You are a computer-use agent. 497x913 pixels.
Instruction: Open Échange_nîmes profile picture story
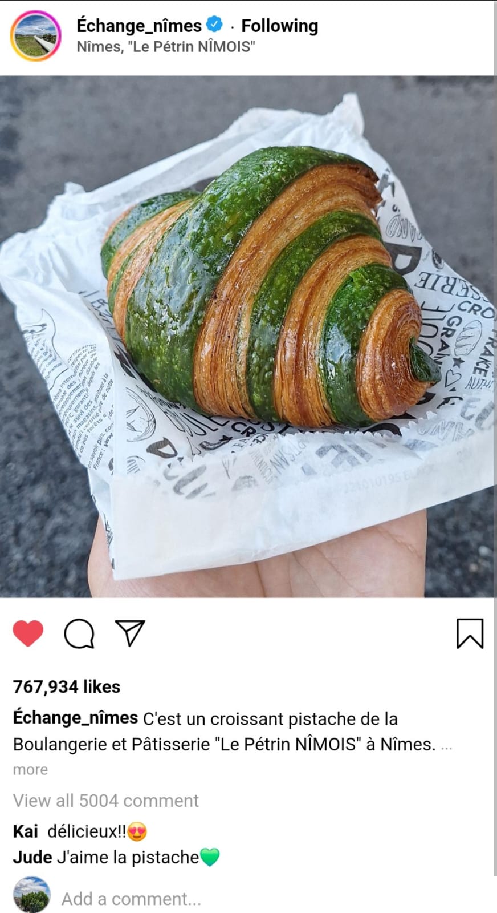click(35, 35)
